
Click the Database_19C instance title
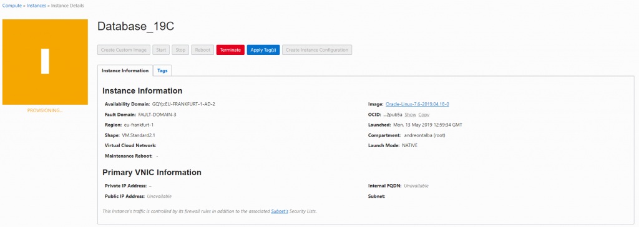[135, 26]
